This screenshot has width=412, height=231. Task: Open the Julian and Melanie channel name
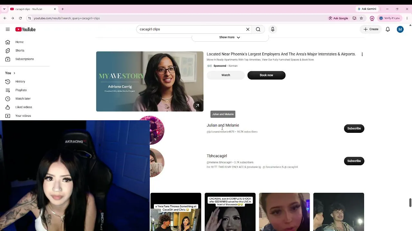[223, 125]
